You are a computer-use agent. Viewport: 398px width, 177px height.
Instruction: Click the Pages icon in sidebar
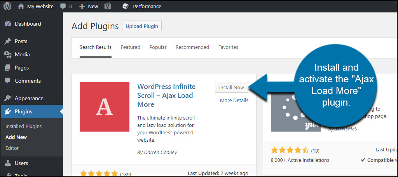click(x=8, y=68)
